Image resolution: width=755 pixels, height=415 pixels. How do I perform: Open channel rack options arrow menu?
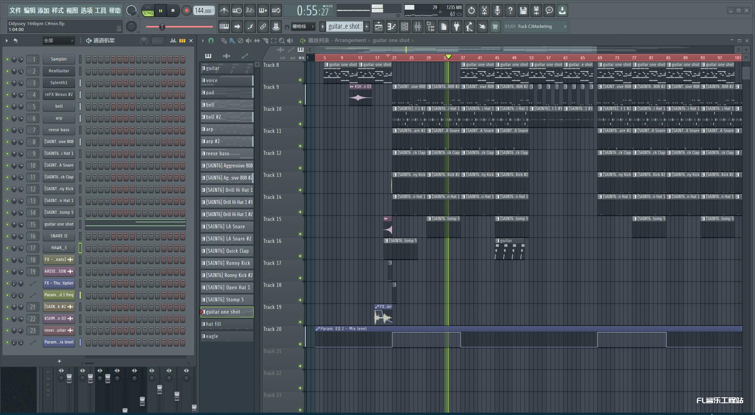click(7, 40)
